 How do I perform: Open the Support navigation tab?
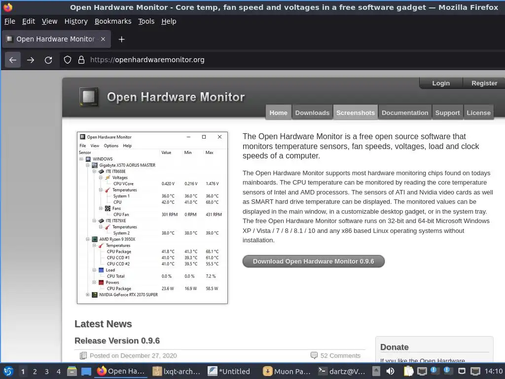[447, 113]
